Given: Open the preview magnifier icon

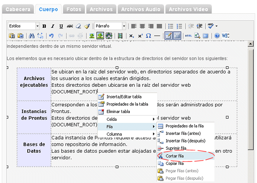Looking at the screenshot, I should [x=197, y=36].
